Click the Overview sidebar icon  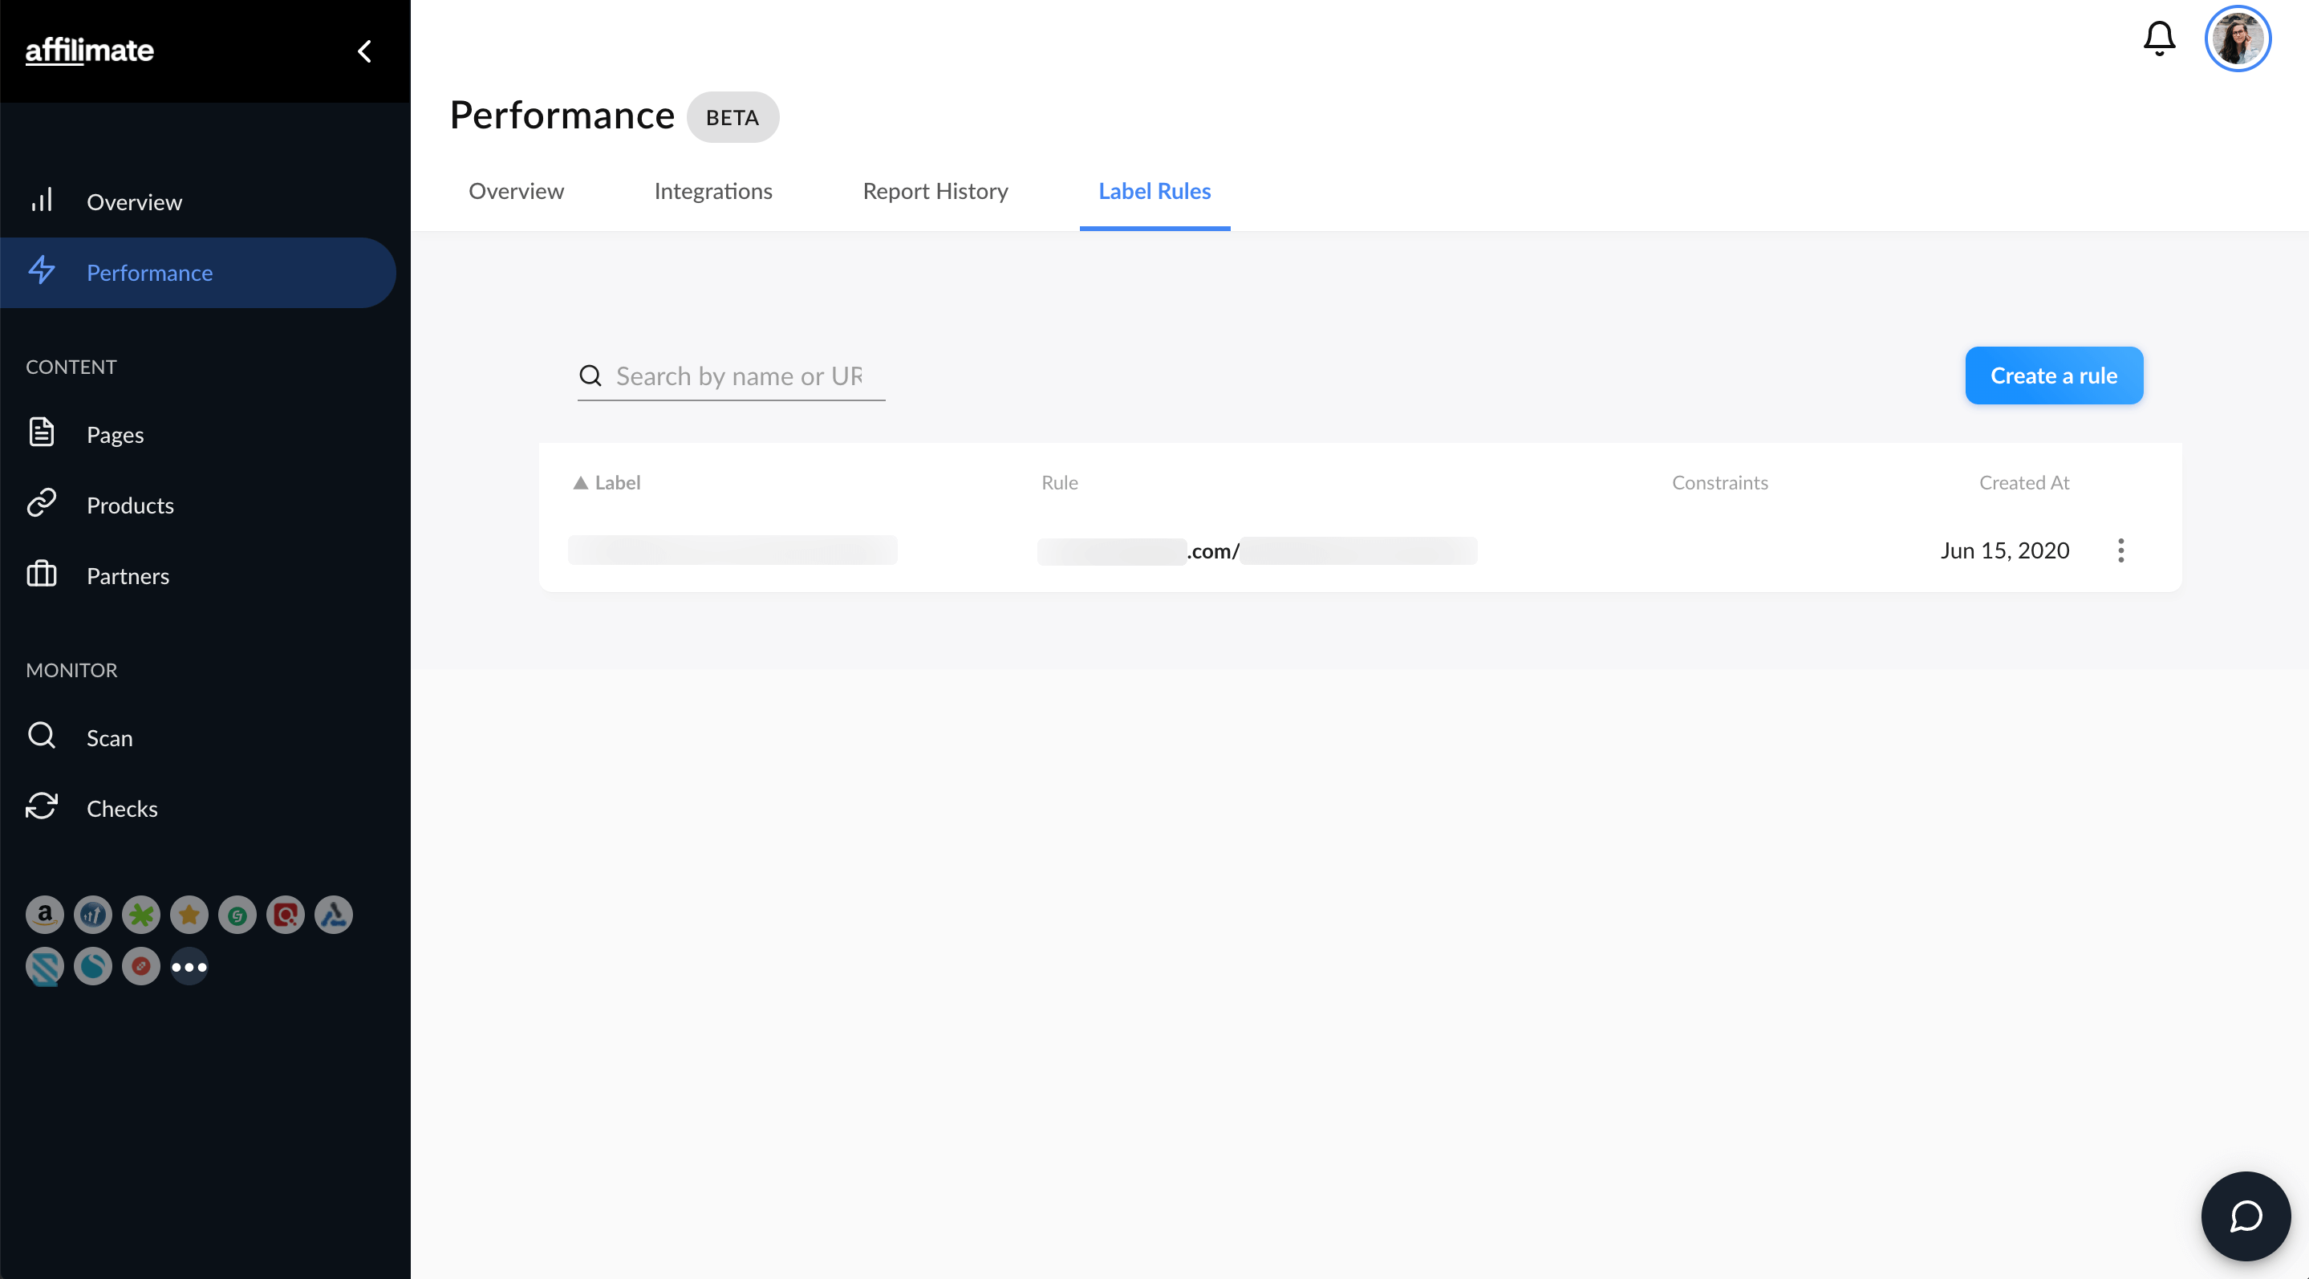pos(43,200)
